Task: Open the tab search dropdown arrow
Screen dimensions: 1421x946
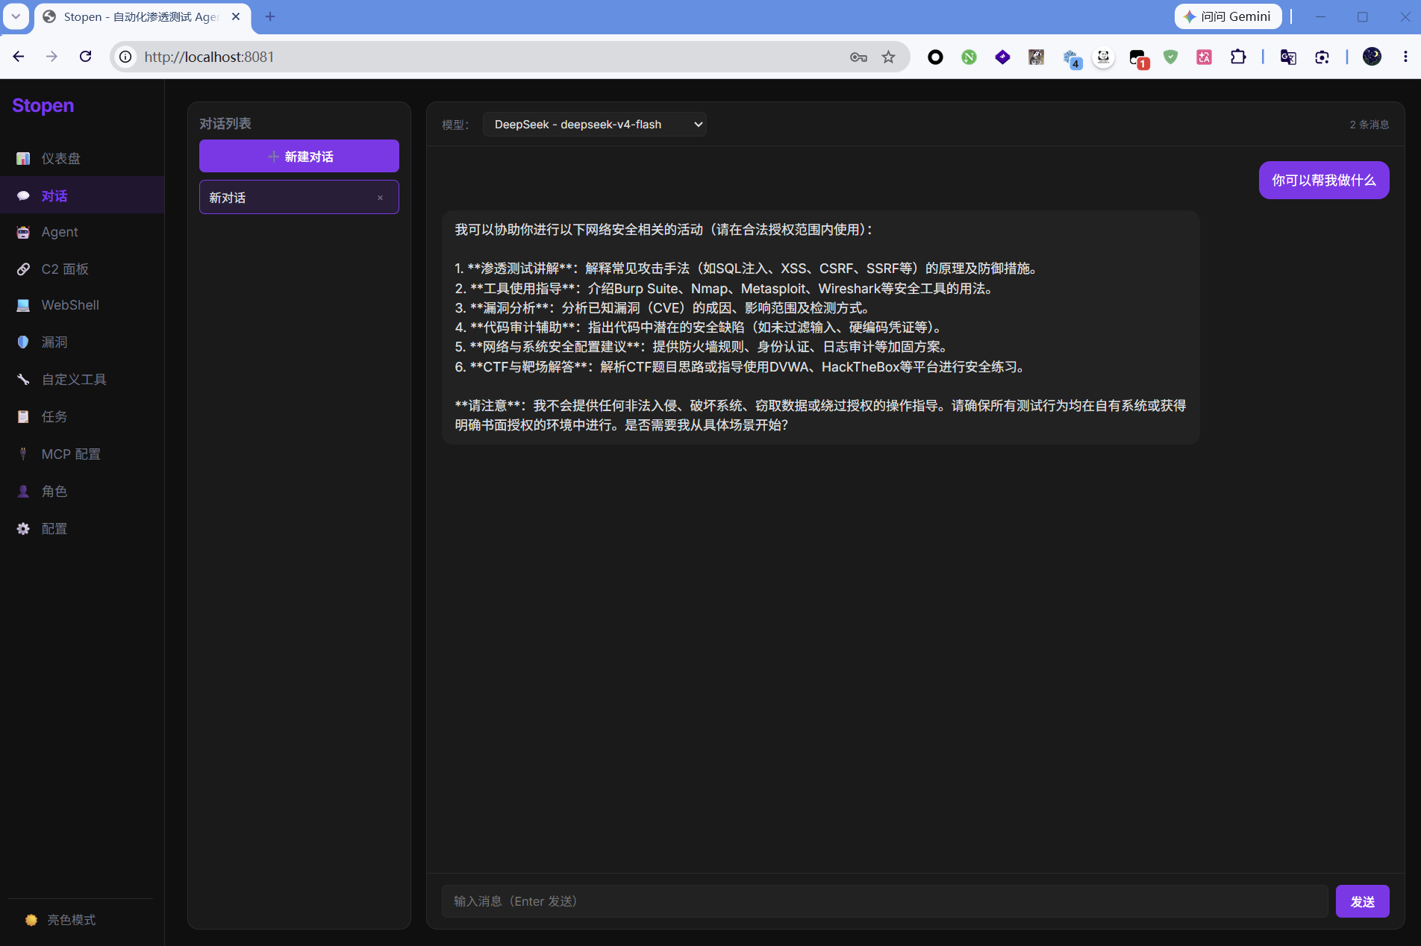Action: (16, 16)
